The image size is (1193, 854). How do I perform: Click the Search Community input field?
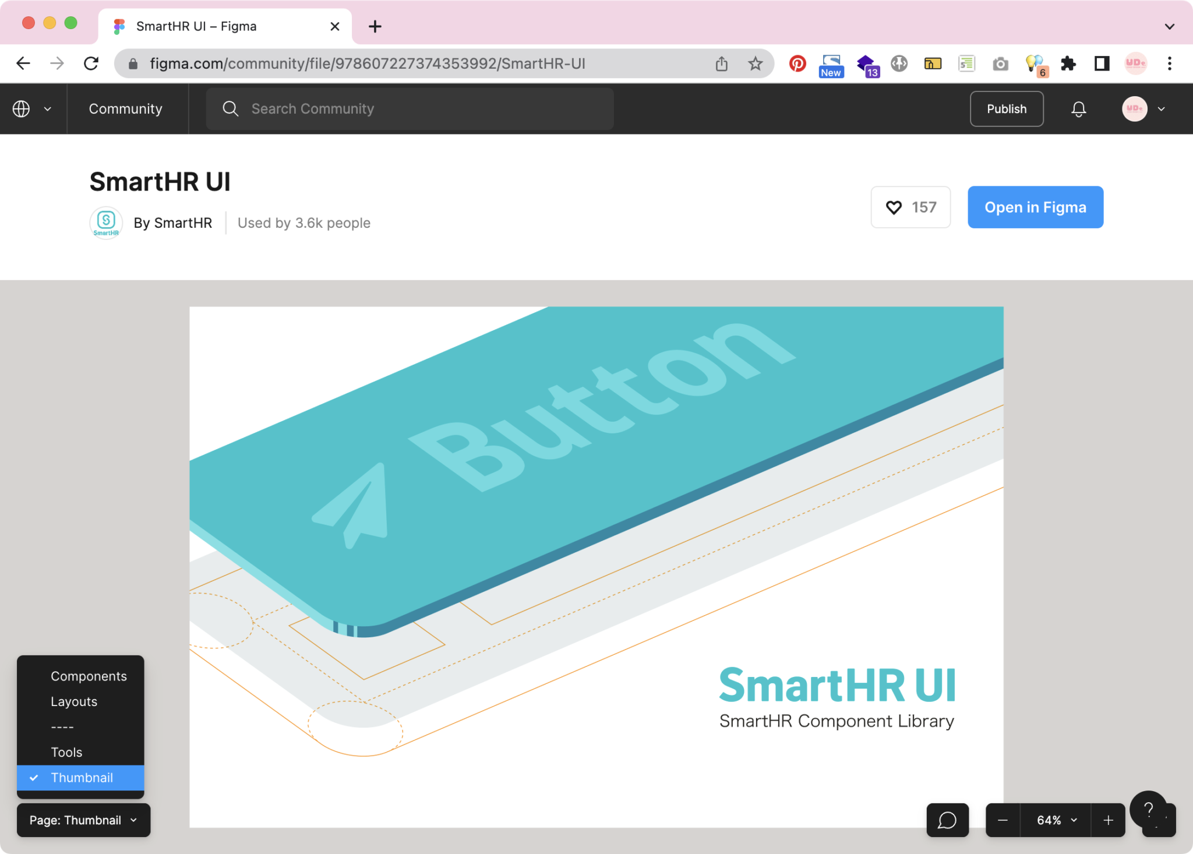pyautogui.click(x=410, y=109)
